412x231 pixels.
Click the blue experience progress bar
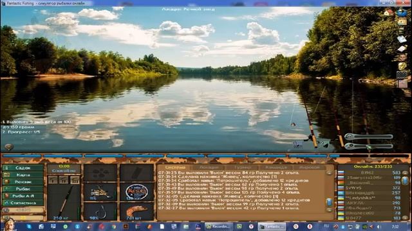click(x=206, y=156)
